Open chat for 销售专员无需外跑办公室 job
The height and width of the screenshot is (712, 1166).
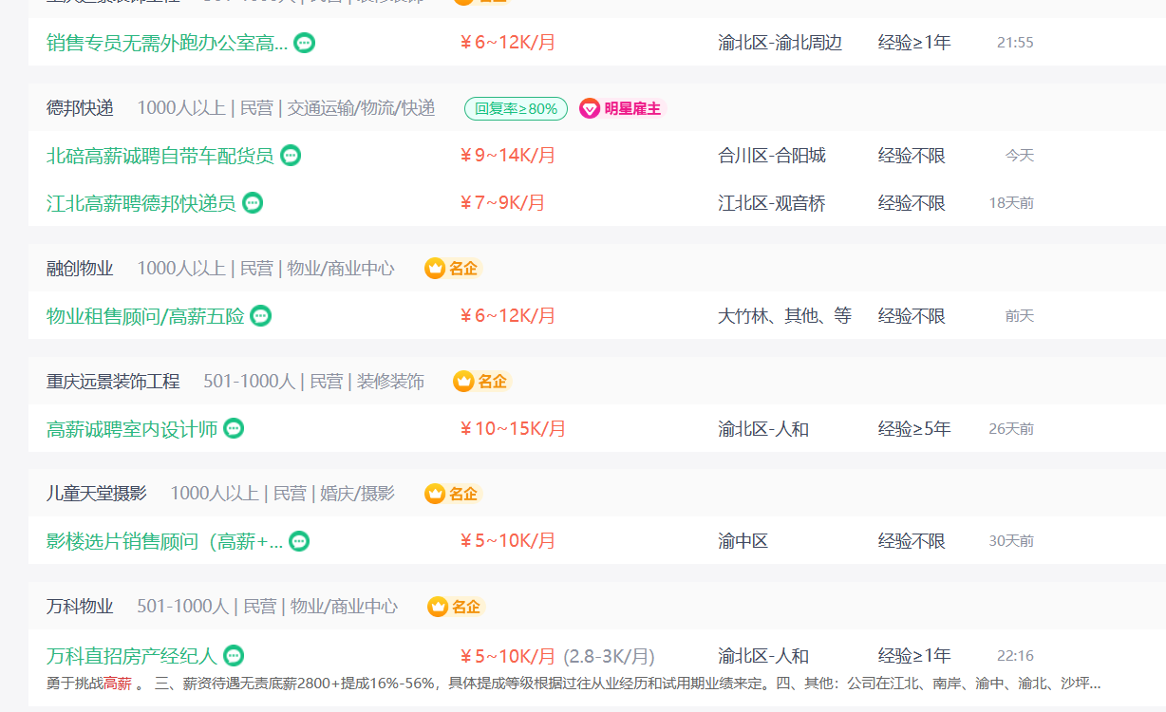coord(304,43)
